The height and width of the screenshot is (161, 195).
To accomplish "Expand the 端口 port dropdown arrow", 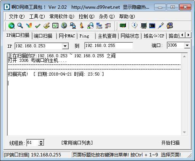I will [x=187, y=45].
